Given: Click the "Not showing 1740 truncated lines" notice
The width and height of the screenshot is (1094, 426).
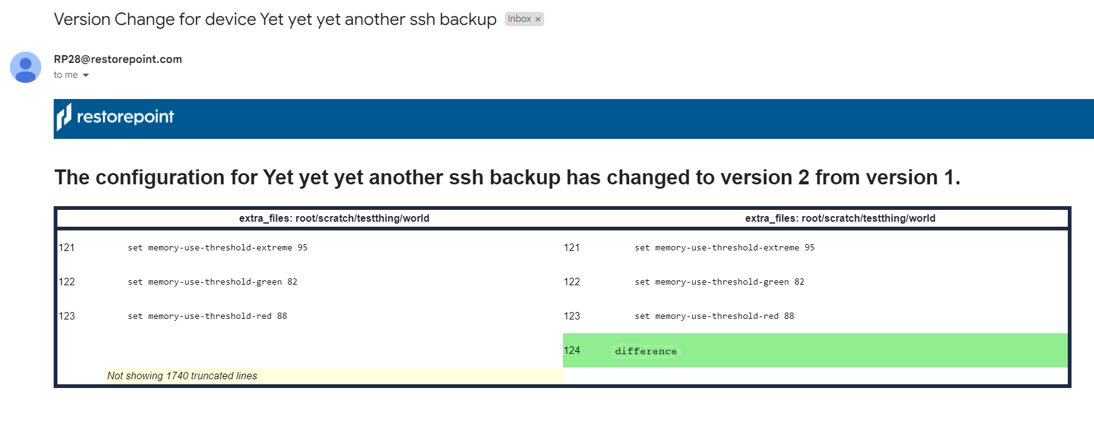Looking at the screenshot, I should tap(182, 376).
